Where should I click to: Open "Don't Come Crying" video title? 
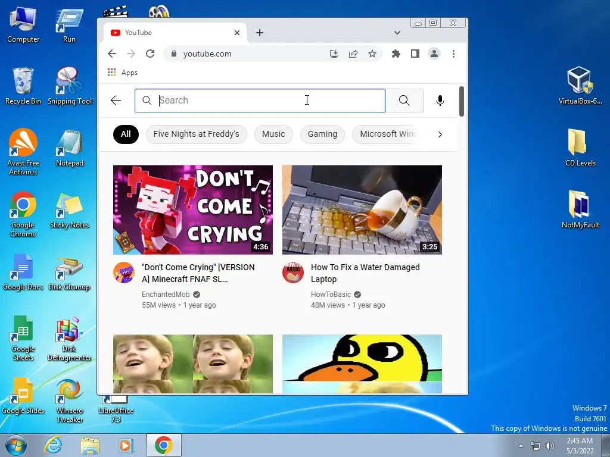(198, 273)
